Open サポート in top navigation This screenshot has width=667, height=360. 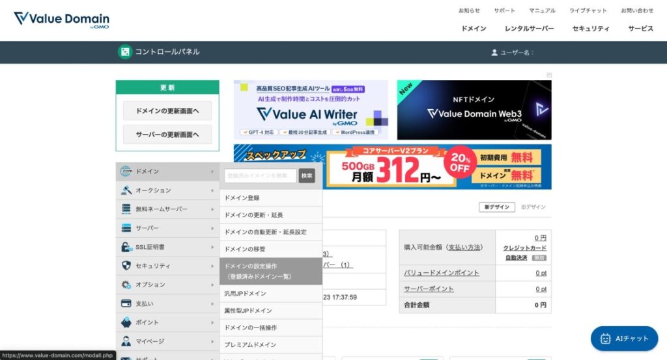(505, 10)
